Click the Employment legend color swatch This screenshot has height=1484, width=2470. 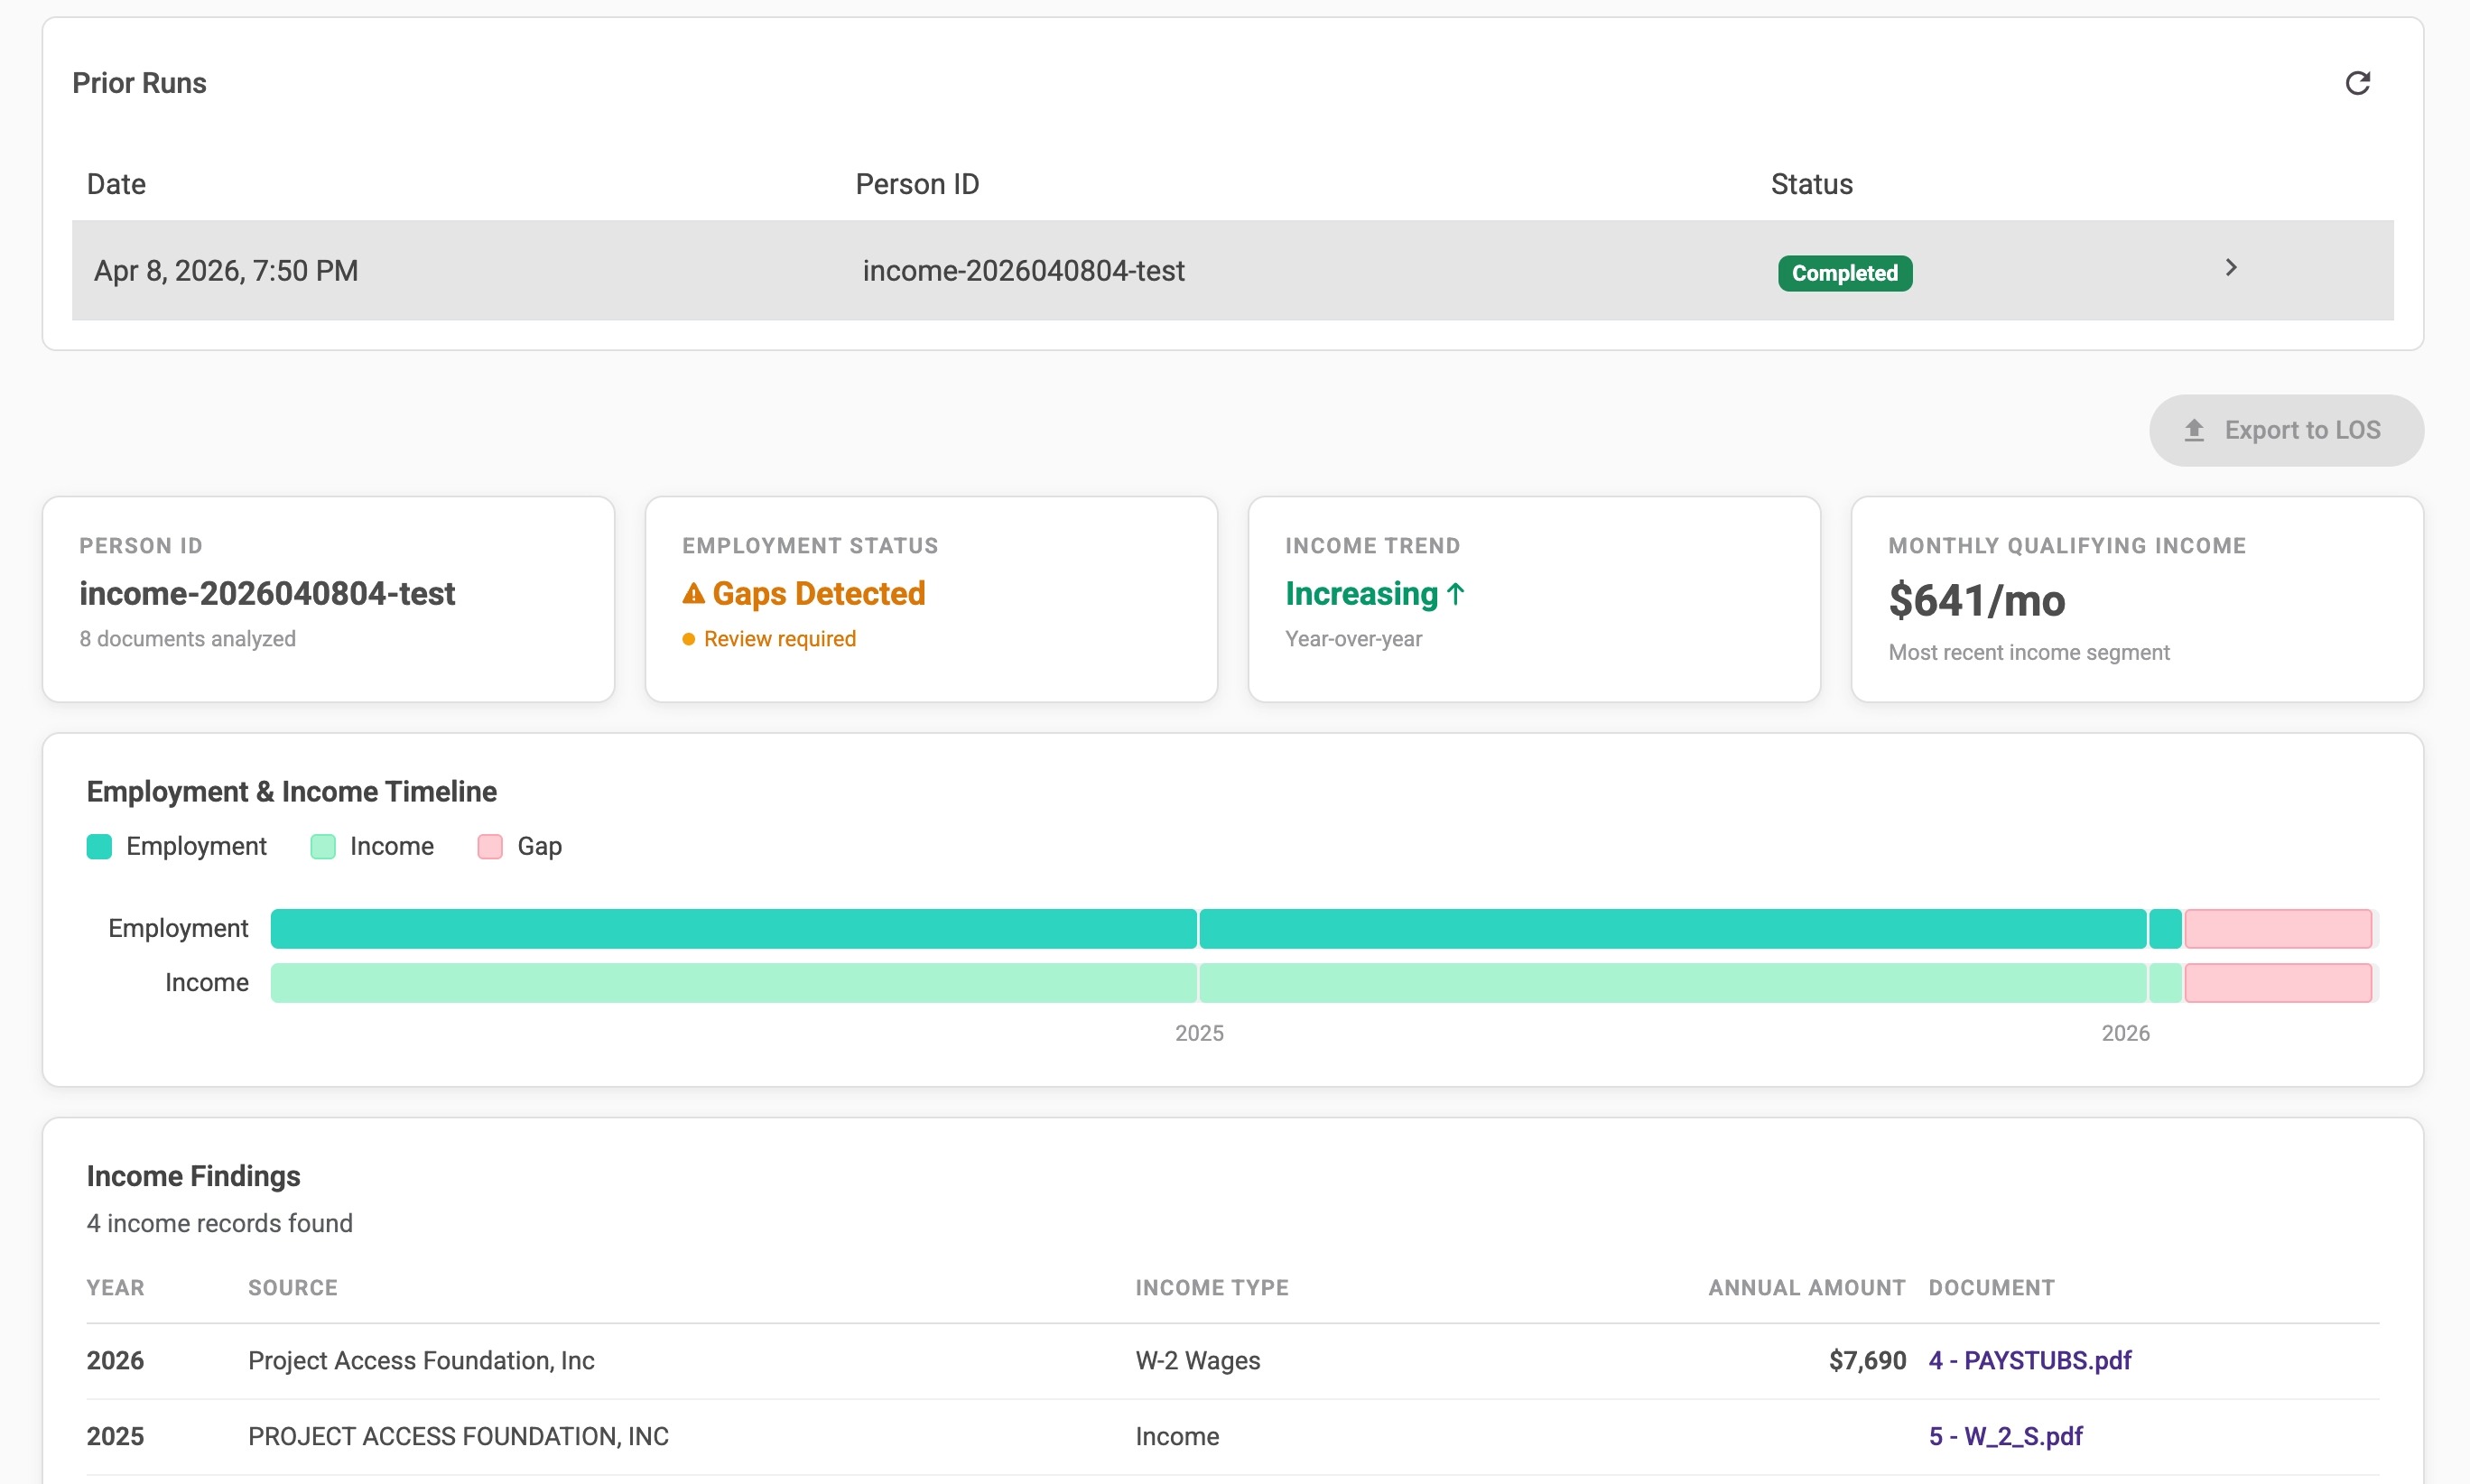(99, 847)
